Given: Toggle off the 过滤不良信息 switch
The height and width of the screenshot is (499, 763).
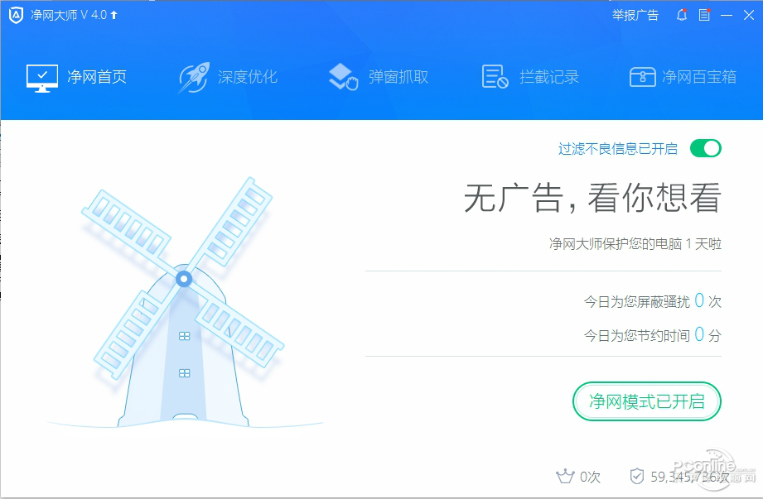Looking at the screenshot, I should click(x=706, y=148).
